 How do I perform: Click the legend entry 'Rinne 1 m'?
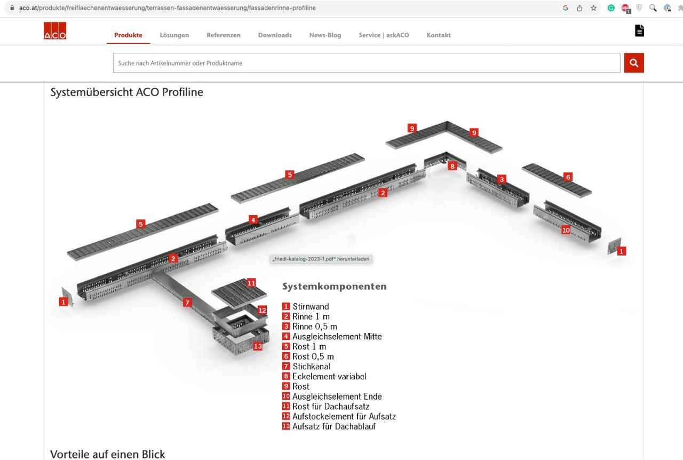pos(311,317)
